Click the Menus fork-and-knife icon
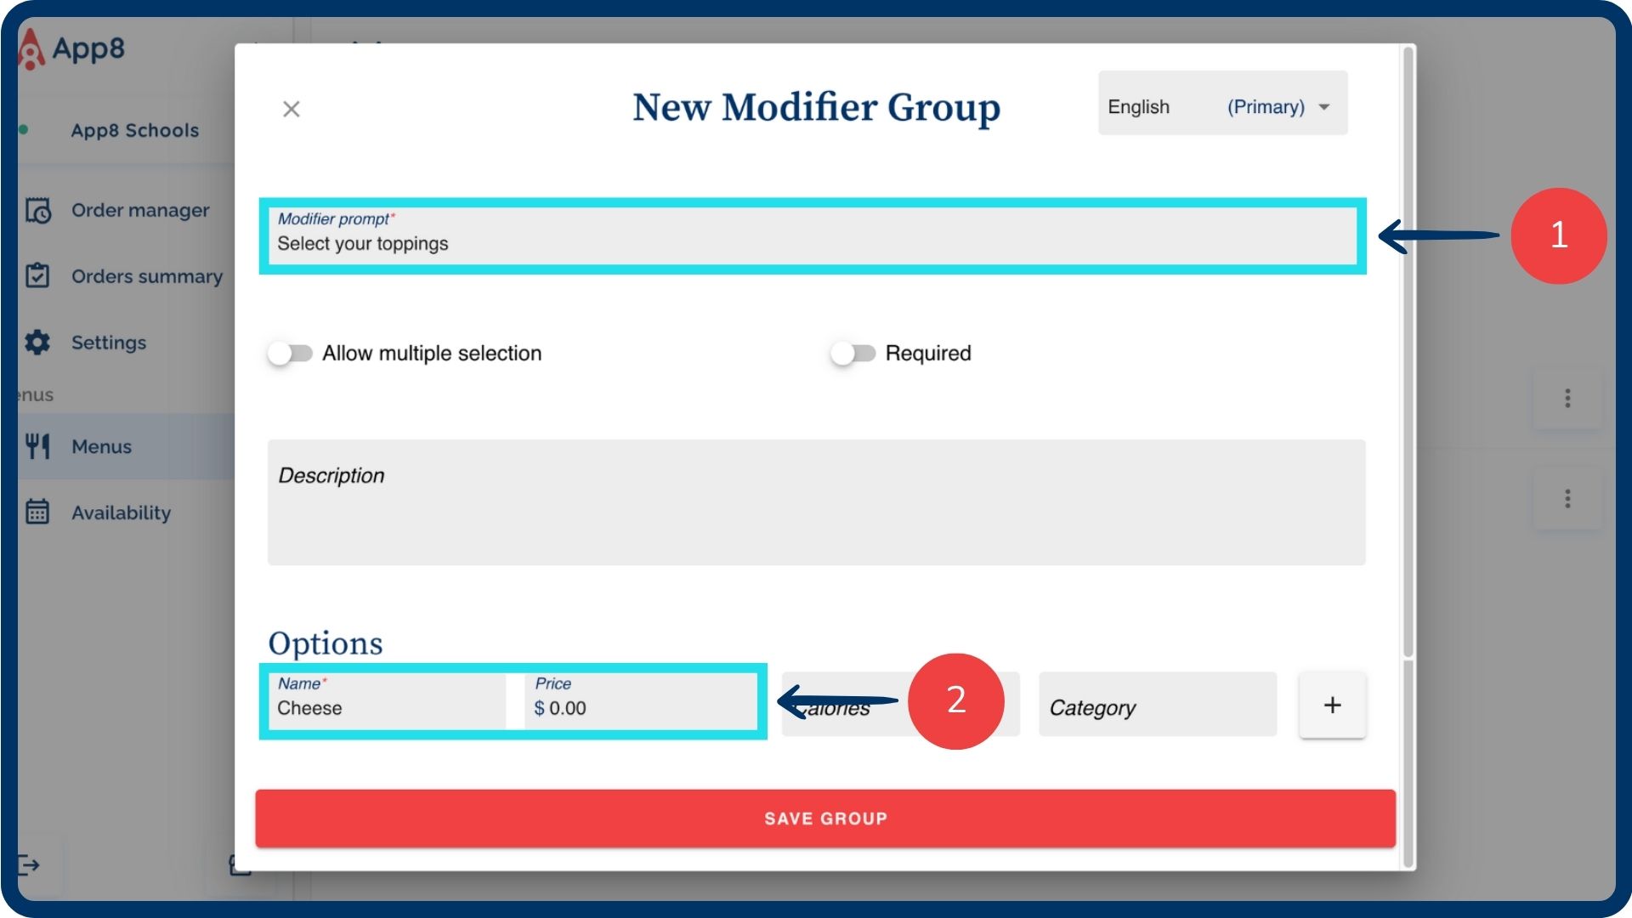1632x918 pixels. [37, 446]
